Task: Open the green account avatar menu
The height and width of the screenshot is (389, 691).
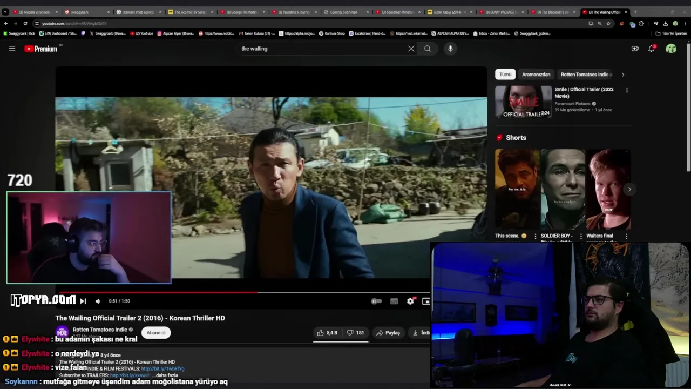Action: tap(671, 49)
